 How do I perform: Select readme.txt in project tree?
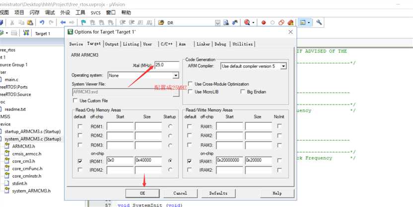click(x=15, y=109)
